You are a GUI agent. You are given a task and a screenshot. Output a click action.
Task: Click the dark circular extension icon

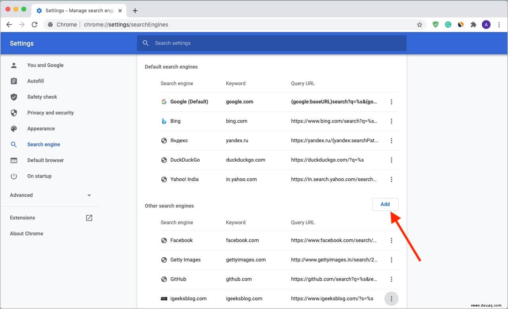pos(460,25)
